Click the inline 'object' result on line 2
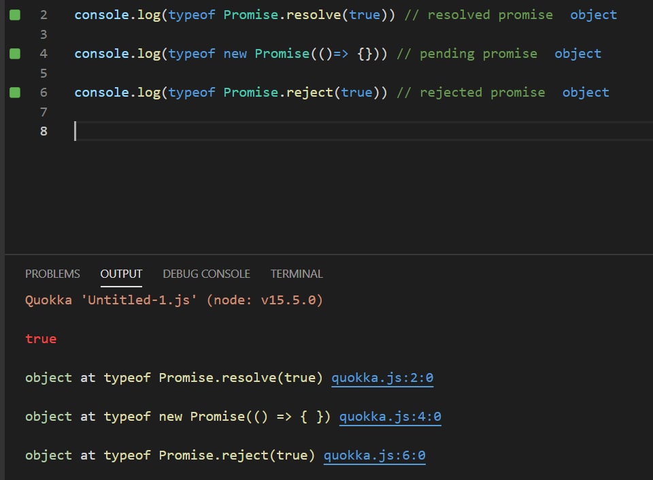This screenshot has height=480, width=653. coord(593,15)
